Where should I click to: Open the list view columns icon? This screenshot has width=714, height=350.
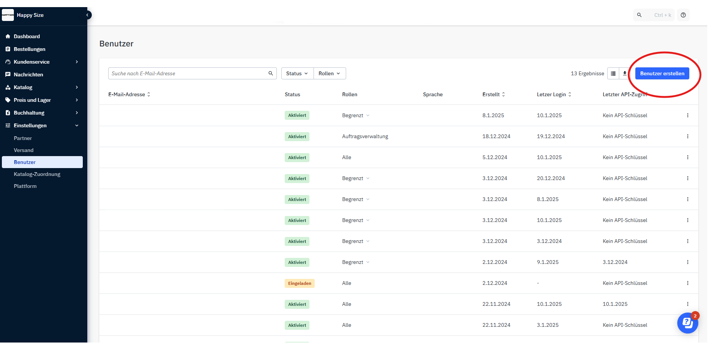[613, 73]
